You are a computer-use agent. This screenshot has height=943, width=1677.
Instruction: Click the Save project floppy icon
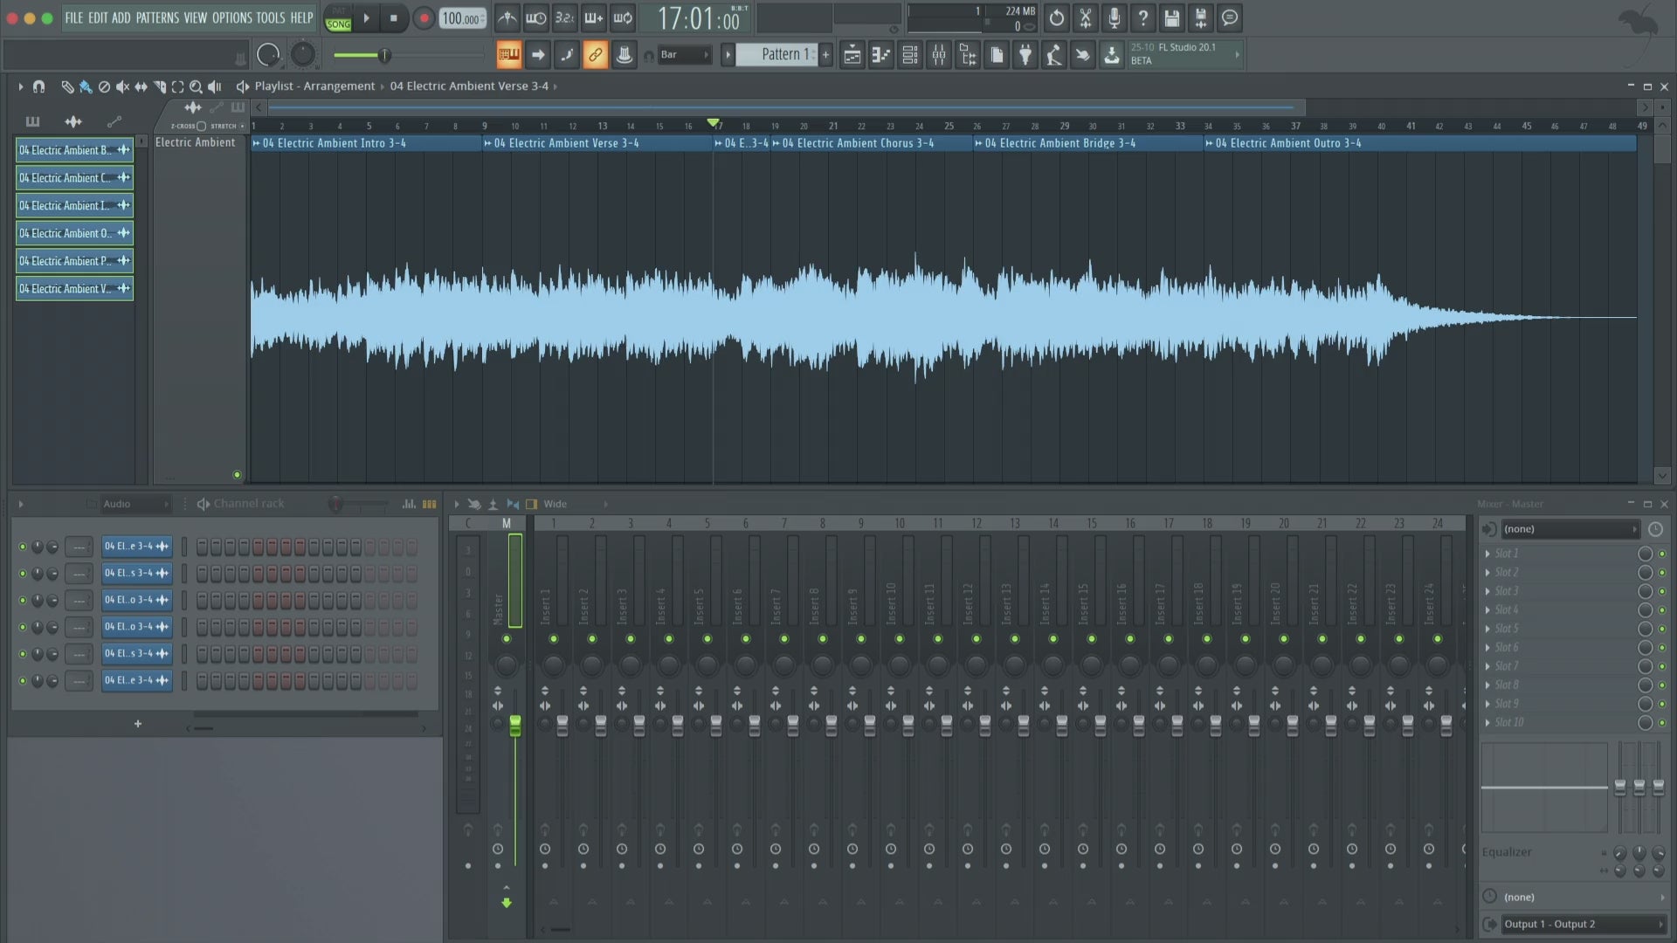click(1172, 17)
